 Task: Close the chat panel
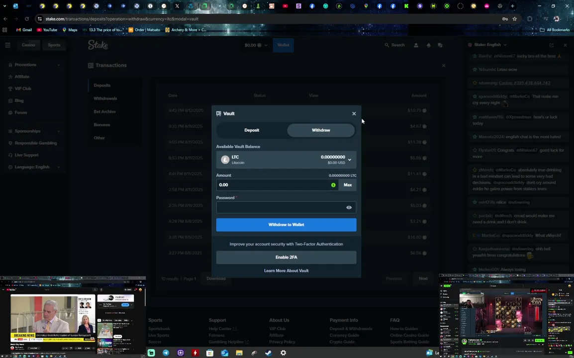coord(565,45)
